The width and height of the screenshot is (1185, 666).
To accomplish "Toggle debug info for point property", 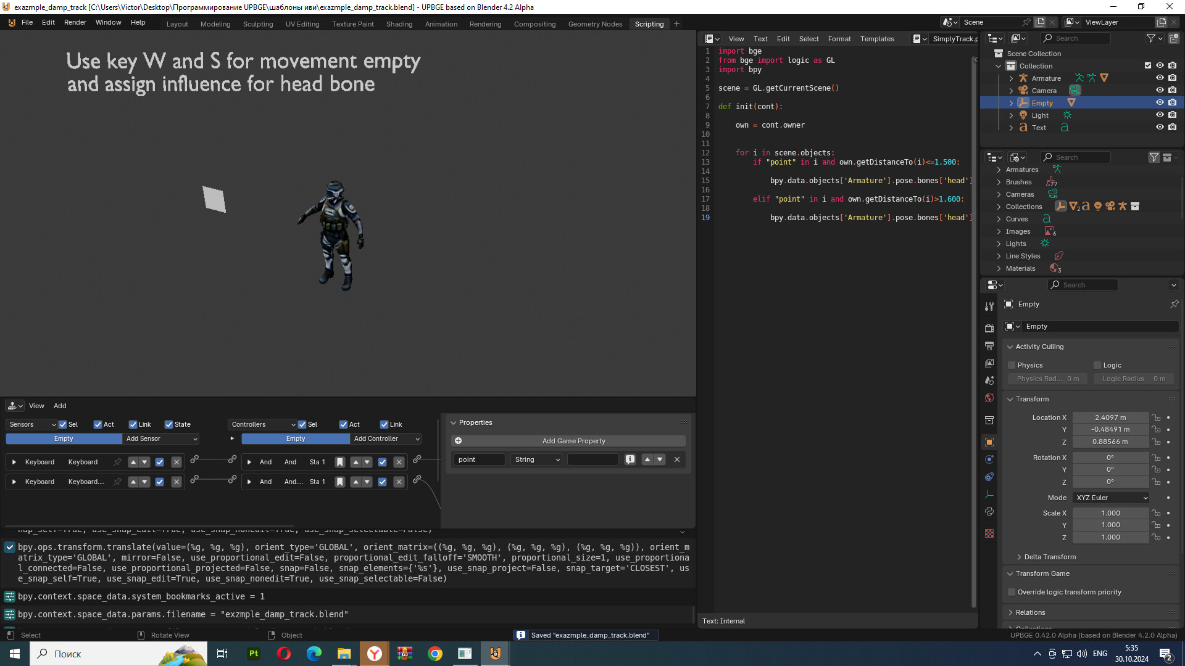I will click(x=630, y=459).
